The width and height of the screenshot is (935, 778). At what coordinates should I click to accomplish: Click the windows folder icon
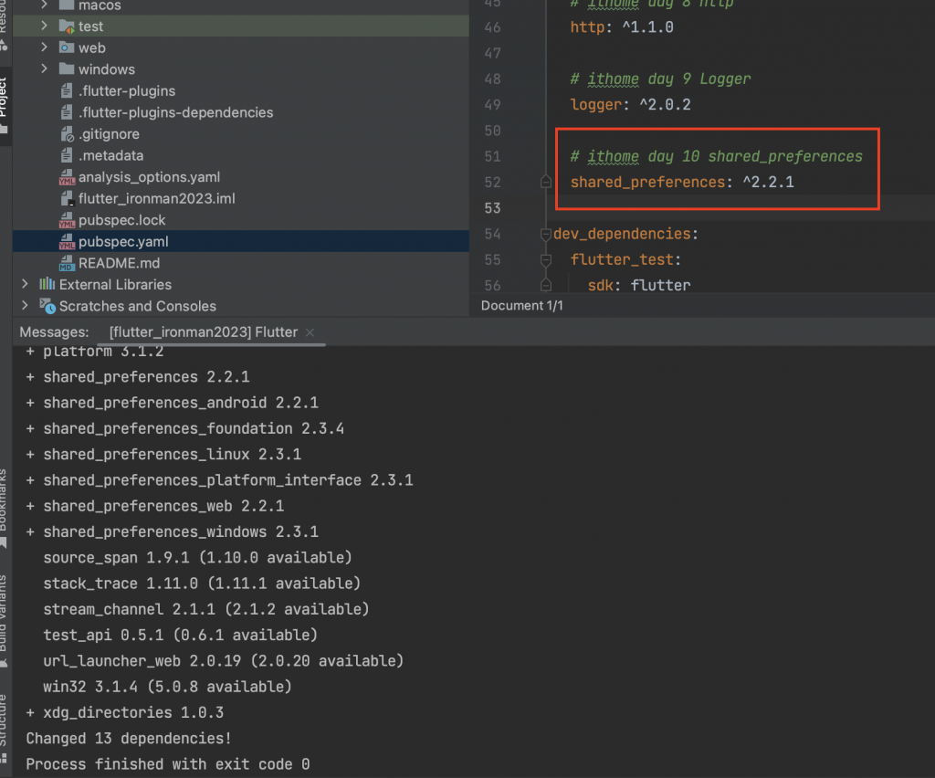tap(67, 69)
